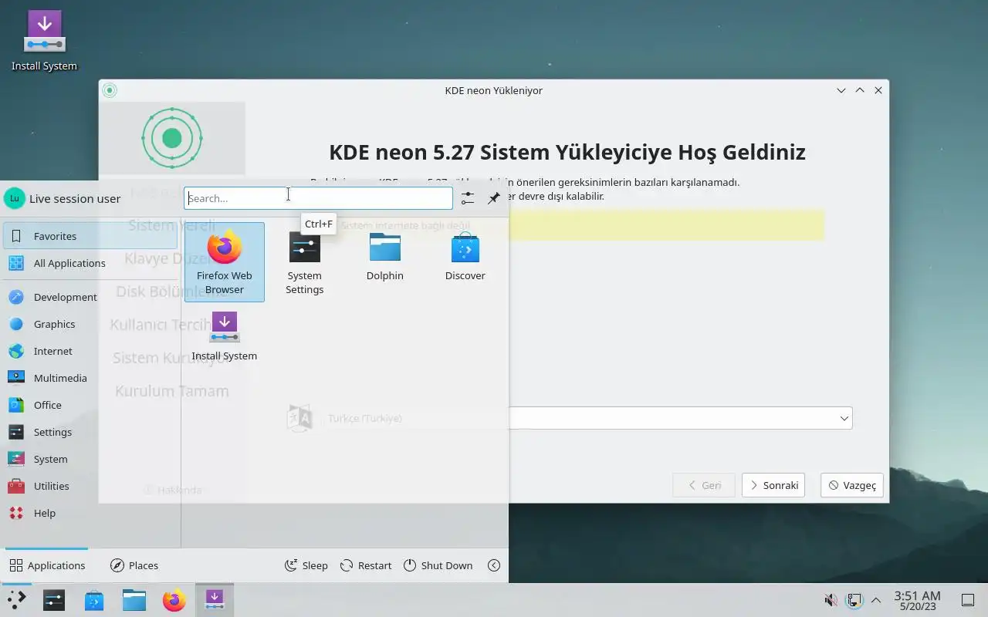Click the Show Desktop panel button
The image size is (988, 617).
click(x=968, y=600)
